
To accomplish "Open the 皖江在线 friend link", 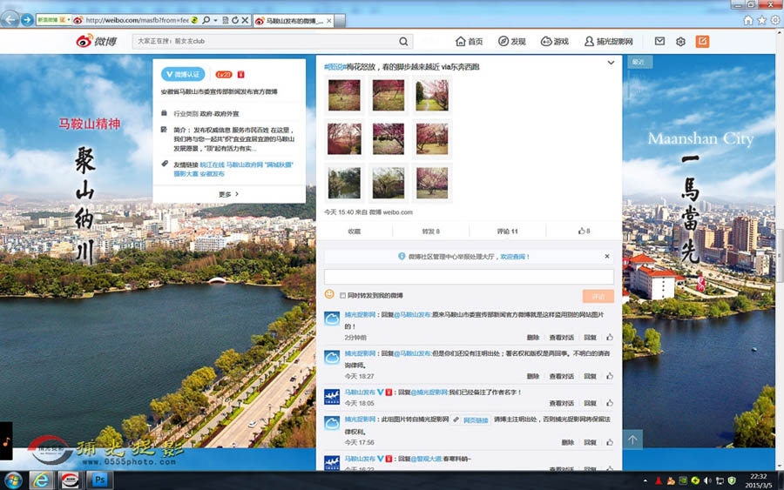I will [x=212, y=164].
